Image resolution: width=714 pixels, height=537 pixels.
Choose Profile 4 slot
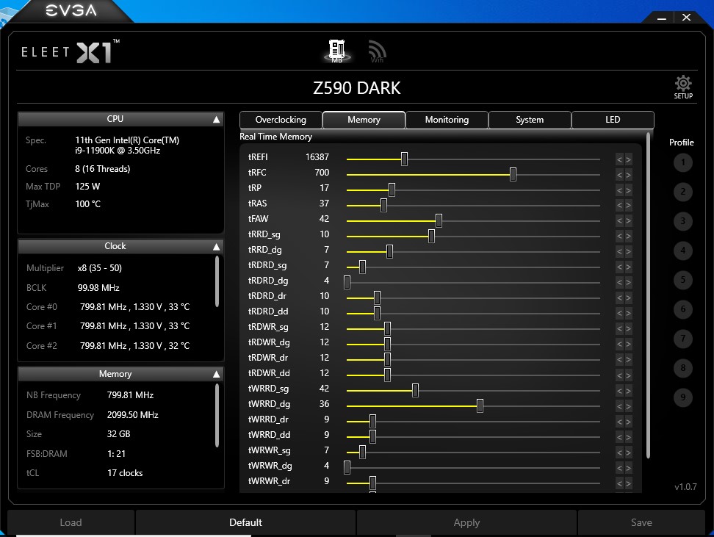[682, 251]
